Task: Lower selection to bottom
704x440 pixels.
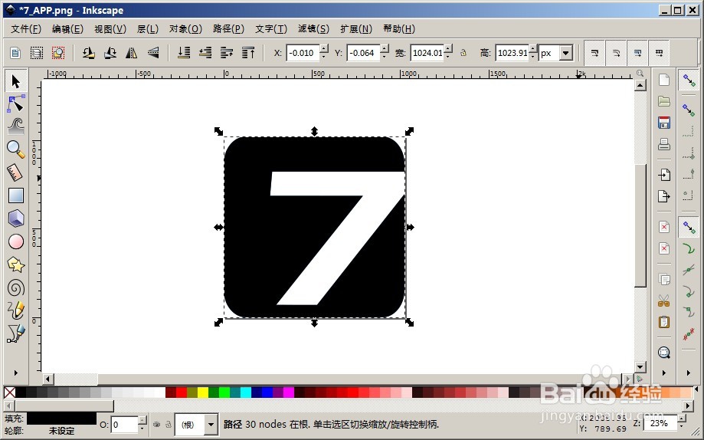Action: pos(184,53)
